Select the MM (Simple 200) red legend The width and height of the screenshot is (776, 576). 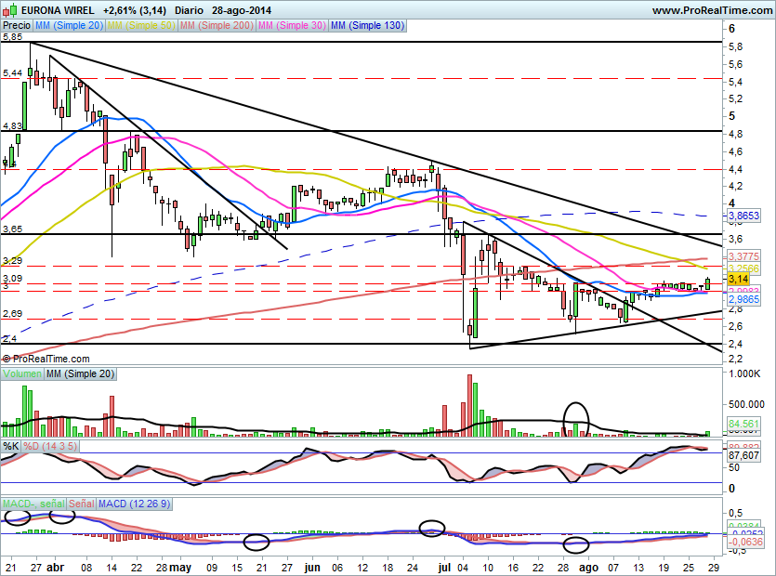tap(217, 26)
